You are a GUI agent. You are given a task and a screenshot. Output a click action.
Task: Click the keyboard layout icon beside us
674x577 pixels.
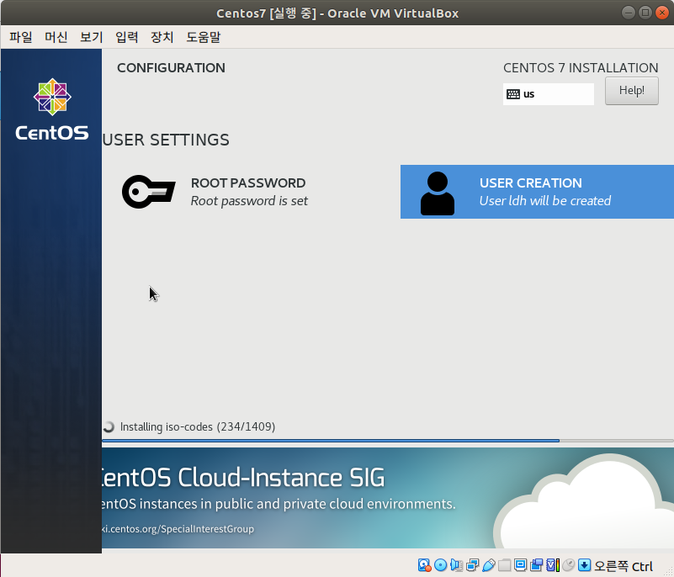click(513, 94)
